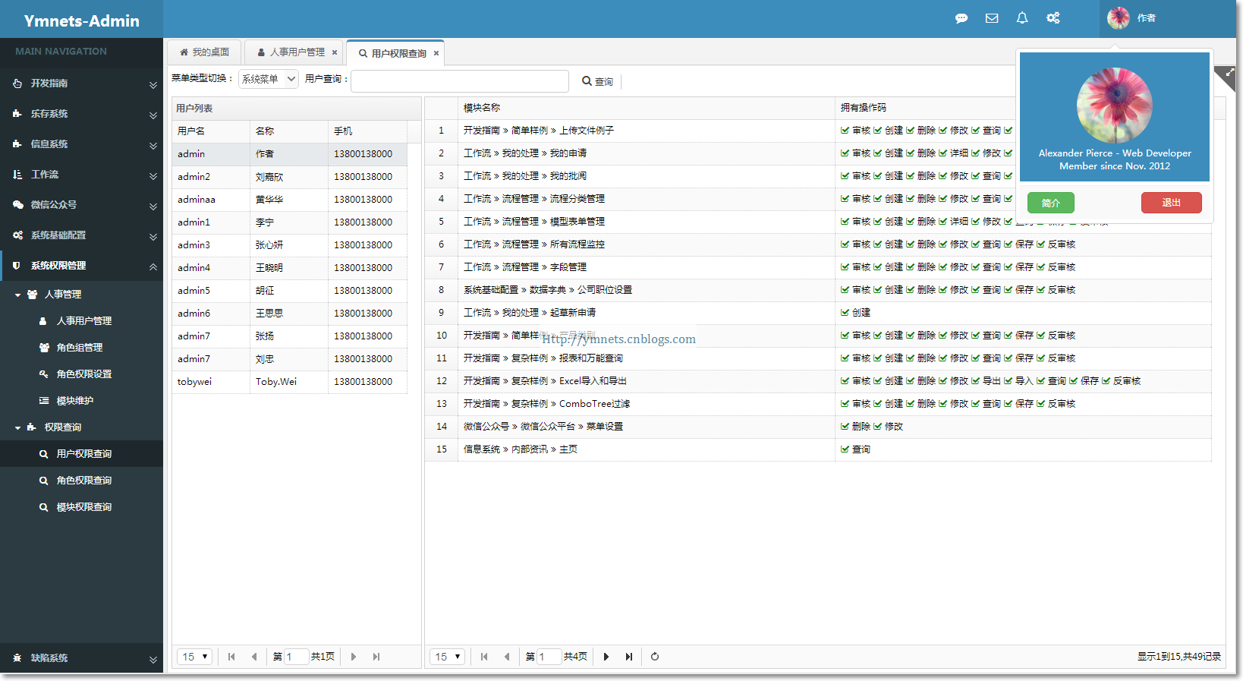Toggle 查询 checkbox in row 15 内部资讯
The image size is (1243, 681).
845,449
